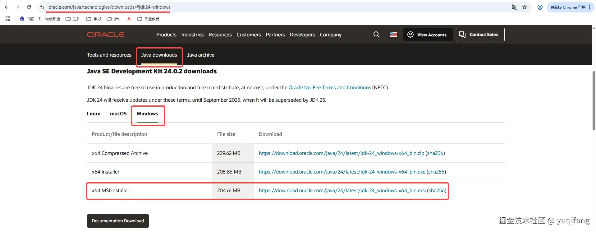Open the Industries menu
This screenshot has height=232, width=596.
tap(192, 35)
